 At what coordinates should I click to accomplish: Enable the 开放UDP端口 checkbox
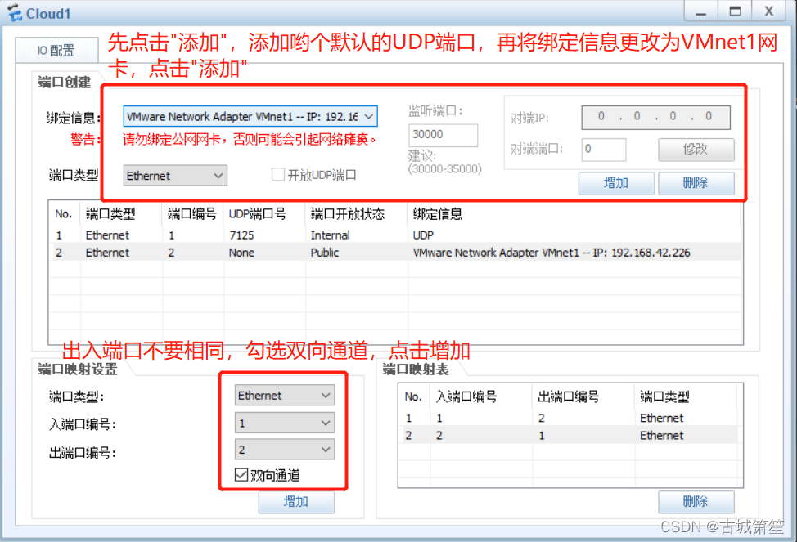coord(278,175)
